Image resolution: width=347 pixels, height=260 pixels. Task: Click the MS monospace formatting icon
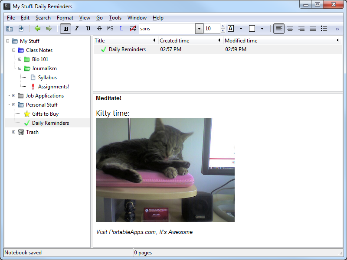point(110,29)
